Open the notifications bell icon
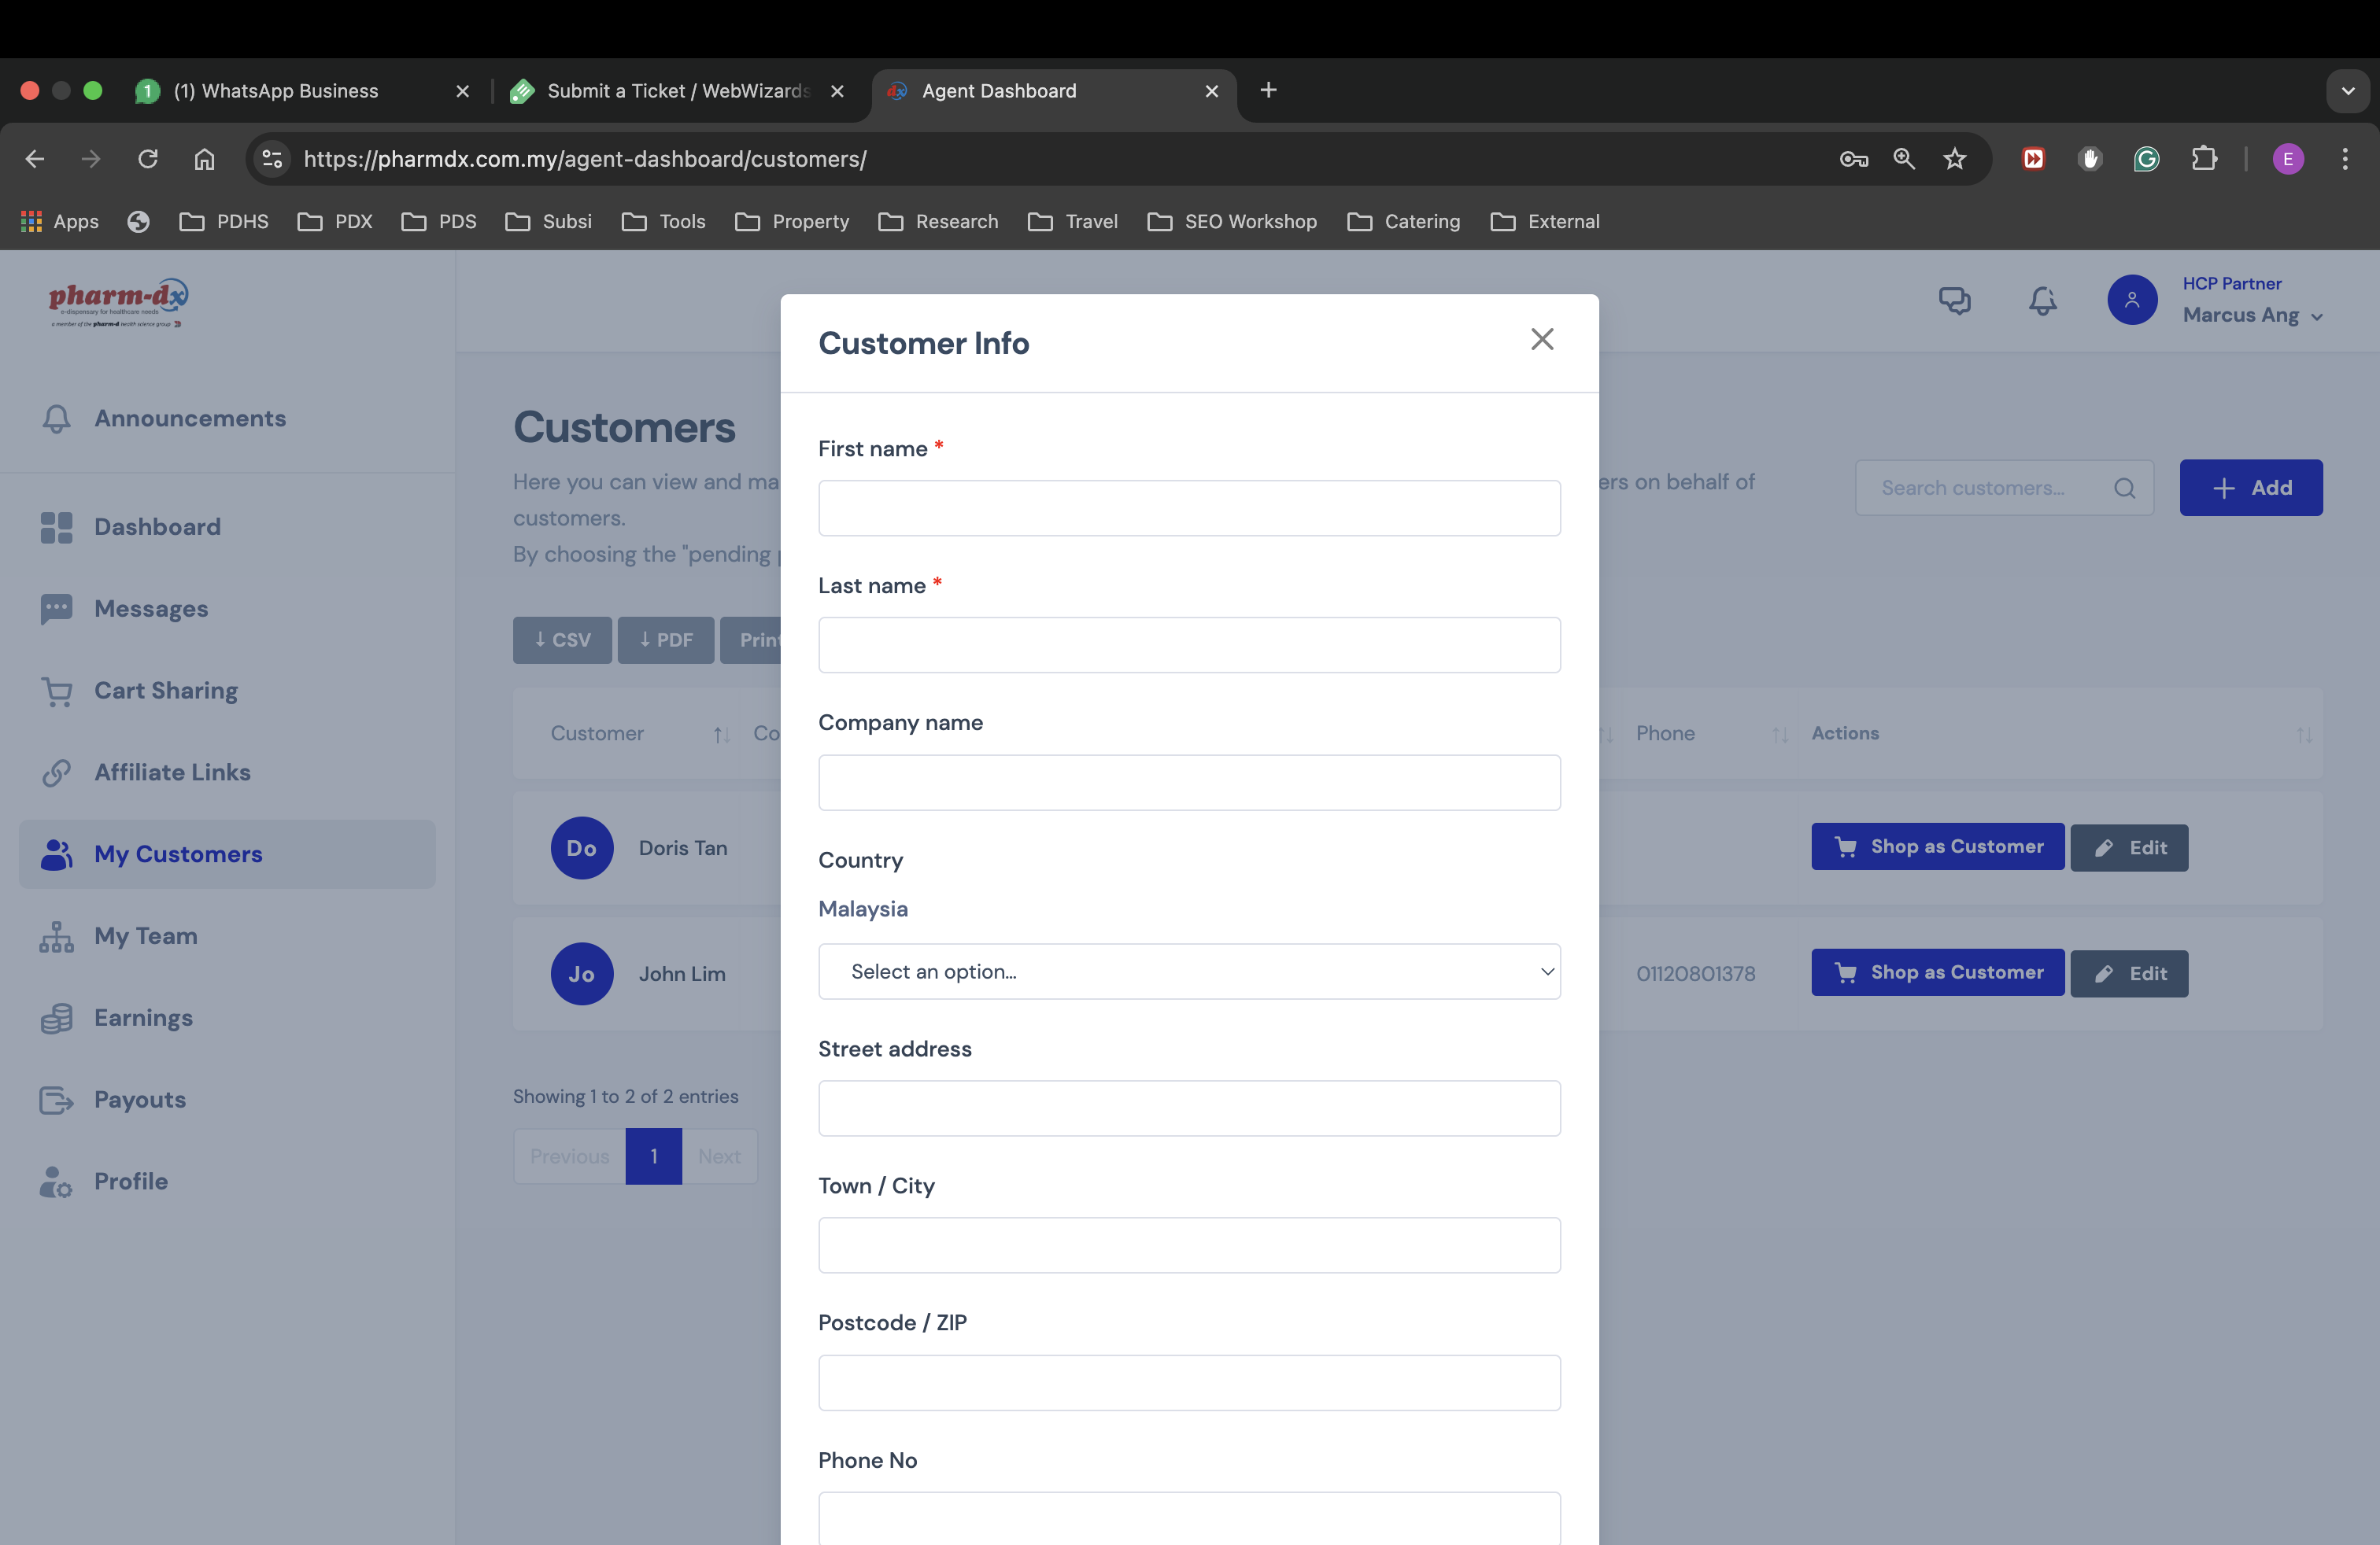The image size is (2380, 1545). coord(2042,301)
